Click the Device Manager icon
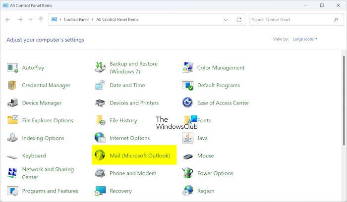Screen dimensions: 347x202 pos(13,103)
